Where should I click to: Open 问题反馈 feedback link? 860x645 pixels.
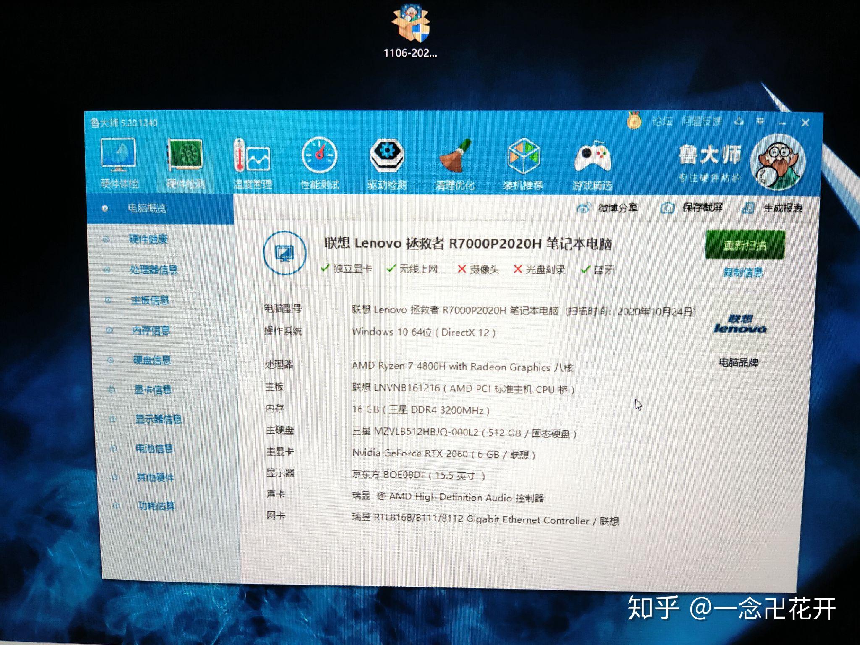(x=702, y=122)
